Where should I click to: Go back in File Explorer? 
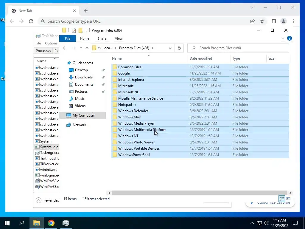pyautogui.click(x=65, y=48)
